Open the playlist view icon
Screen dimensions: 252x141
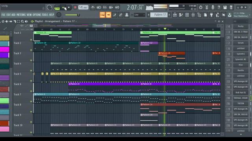(x=175, y=15)
